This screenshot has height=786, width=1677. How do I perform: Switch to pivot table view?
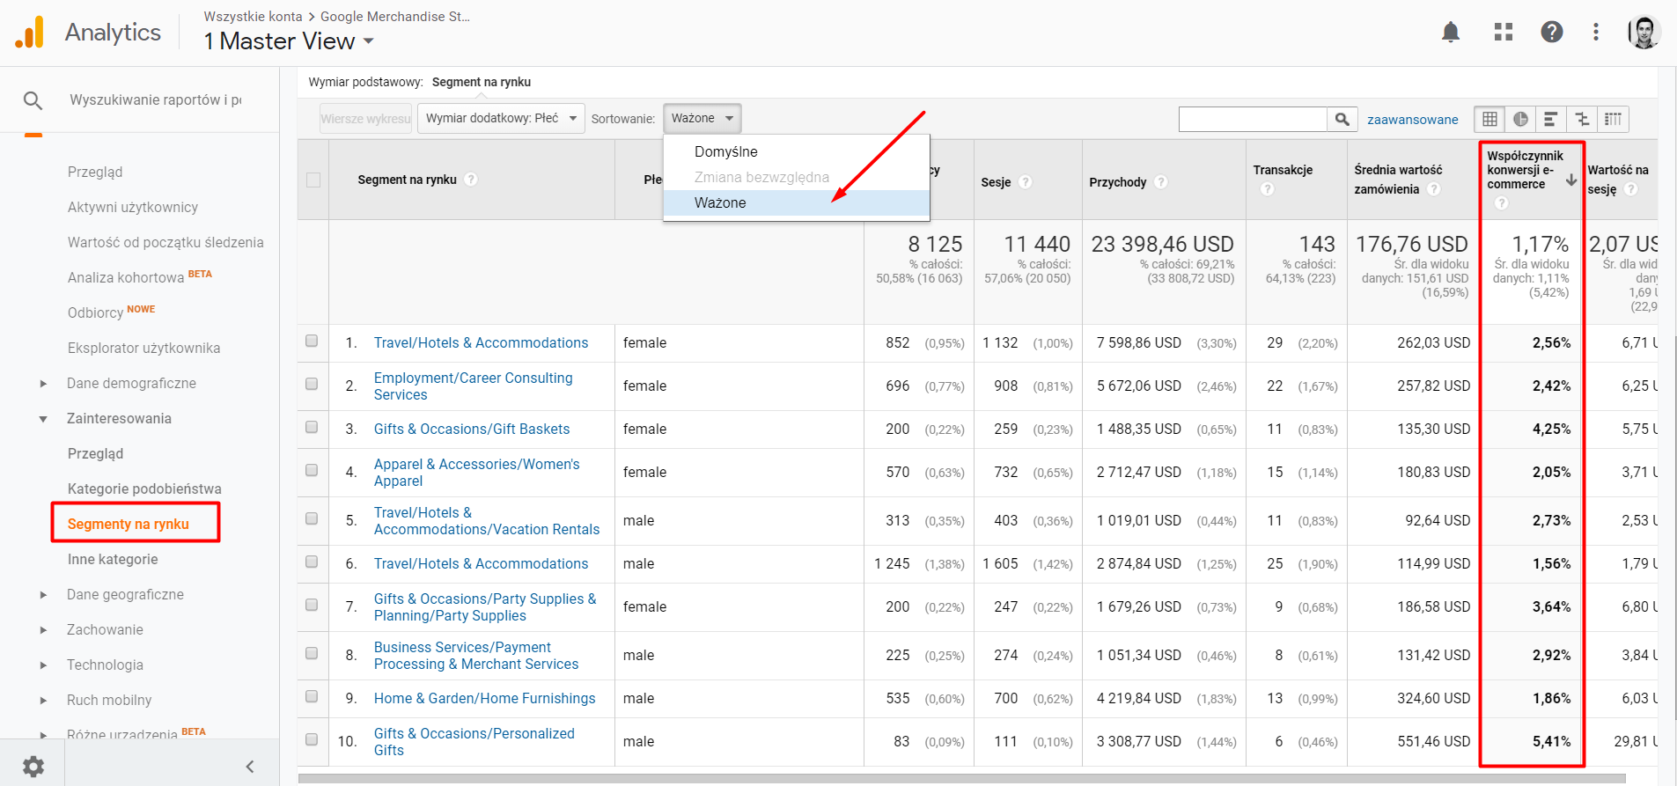point(1613,119)
